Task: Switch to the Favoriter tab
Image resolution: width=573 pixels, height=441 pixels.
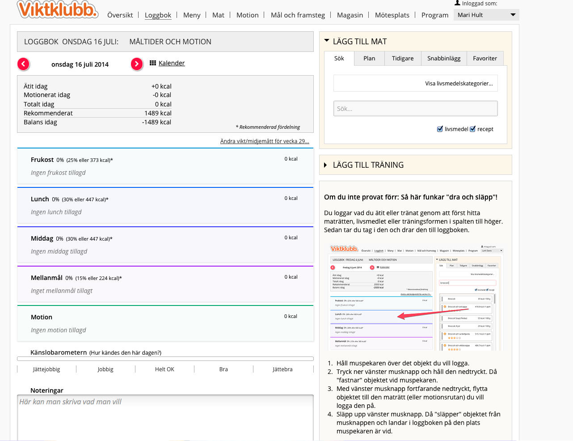Action: [485, 59]
